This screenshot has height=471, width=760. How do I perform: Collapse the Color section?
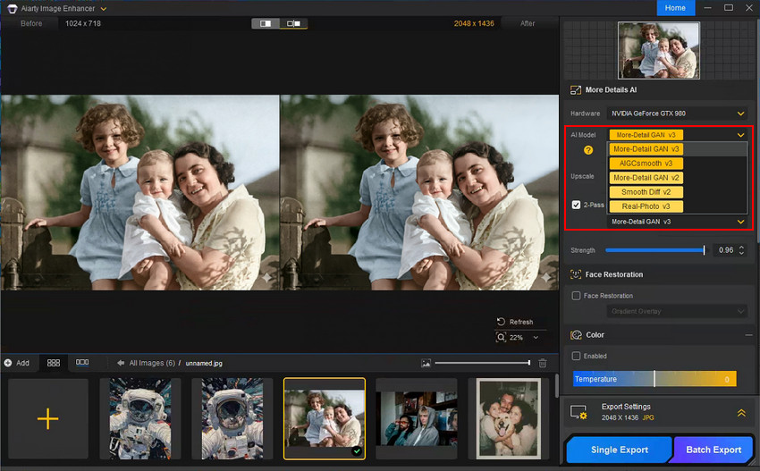click(x=748, y=335)
